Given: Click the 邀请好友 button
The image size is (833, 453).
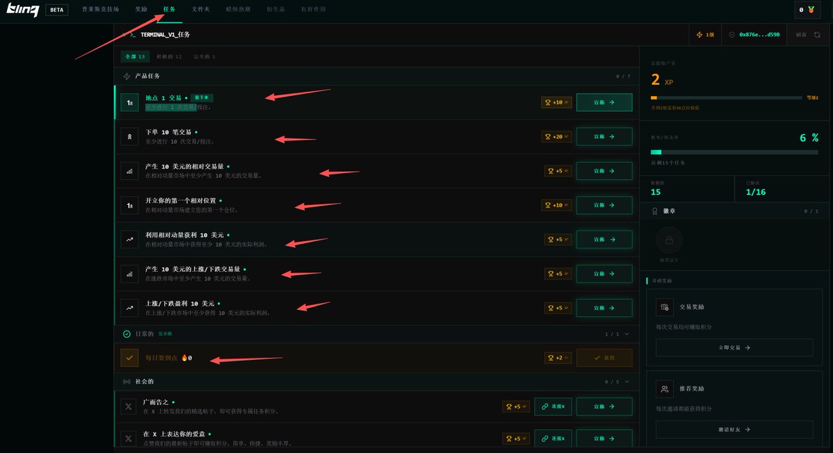Looking at the screenshot, I should tap(734, 429).
